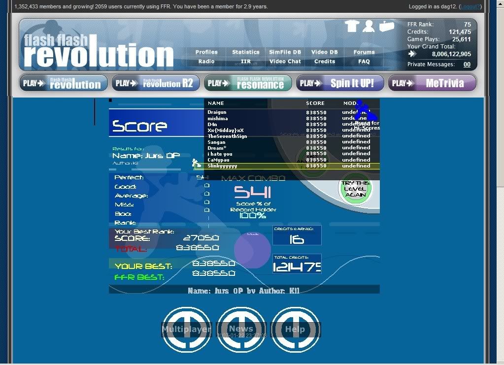Go to the Statistics page
Screen dimensions: 504x365
pos(246,52)
